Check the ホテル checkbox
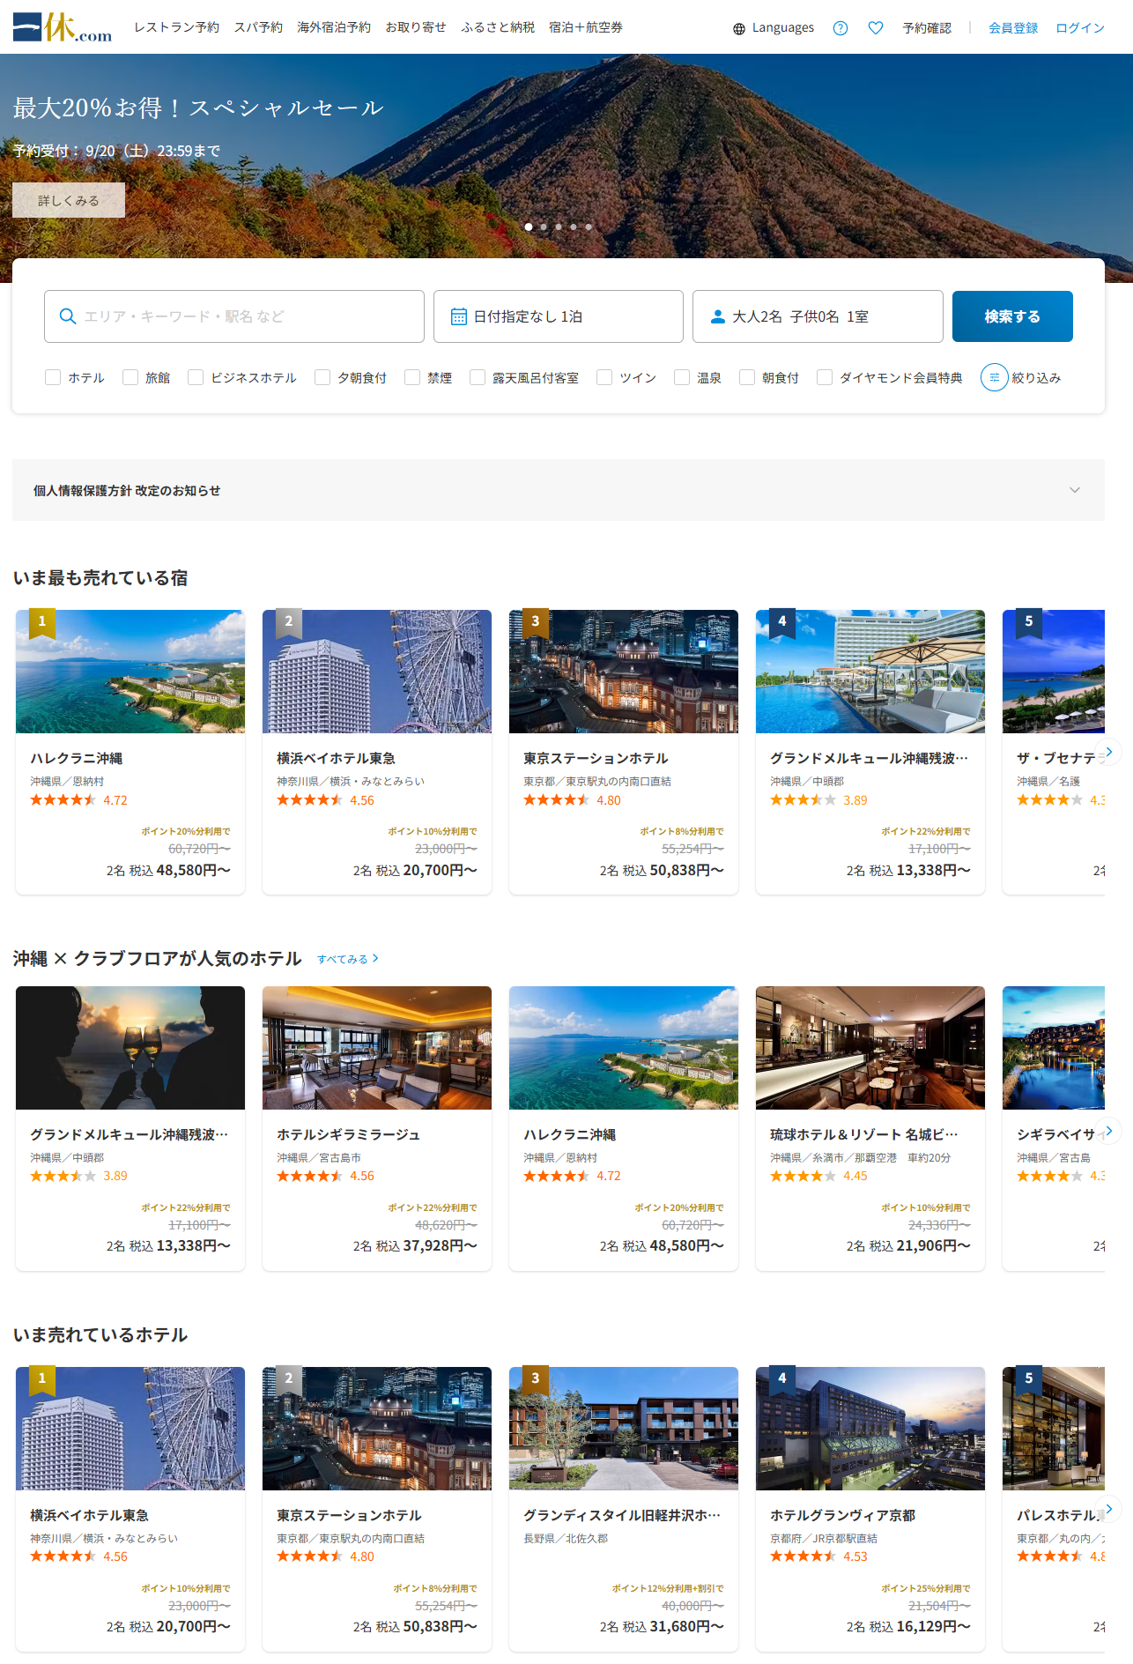The width and height of the screenshot is (1133, 1664). (53, 377)
